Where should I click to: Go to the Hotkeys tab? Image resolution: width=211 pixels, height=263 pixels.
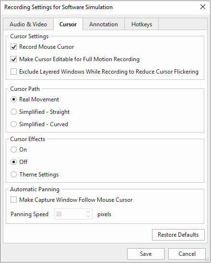pos(141,24)
